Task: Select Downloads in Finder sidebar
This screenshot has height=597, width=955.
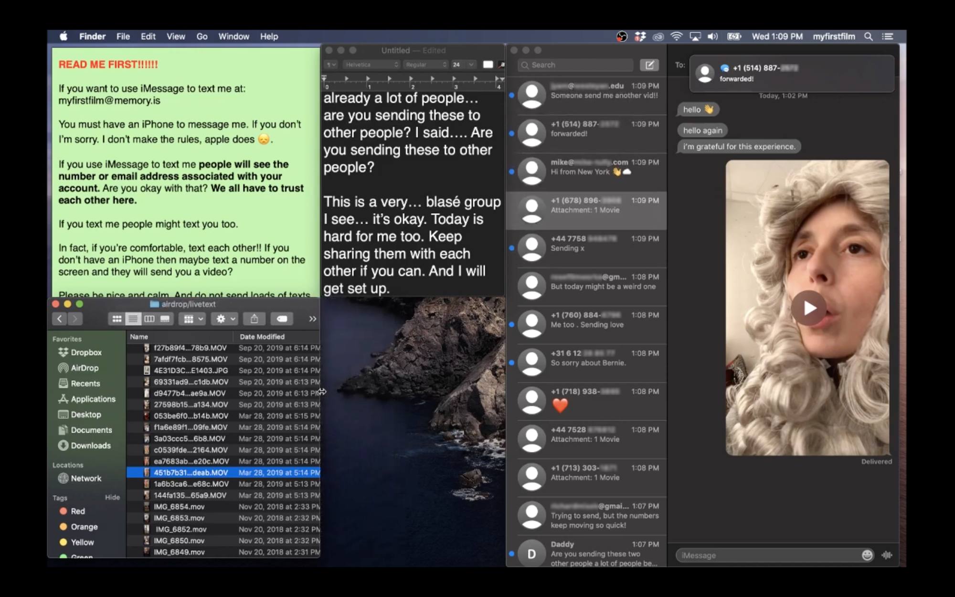Action: click(x=84, y=445)
